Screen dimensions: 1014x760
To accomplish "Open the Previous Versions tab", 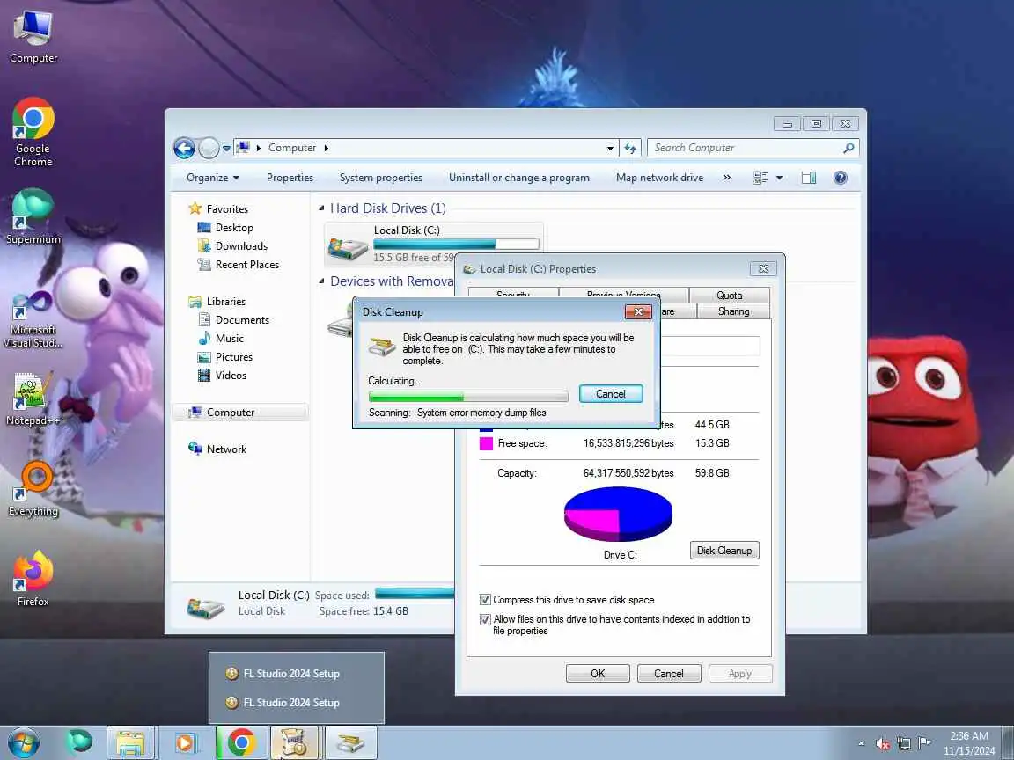I will pyautogui.click(x=623, y=294).
